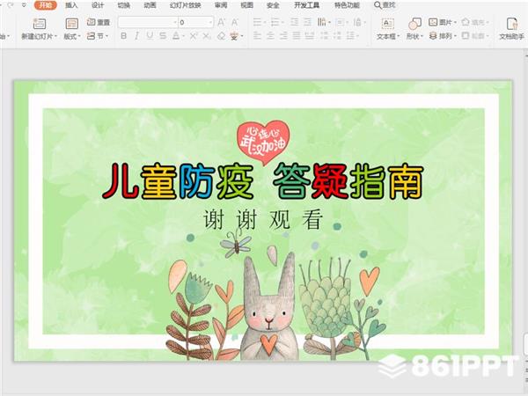This screenshot has height=396, width=528.
Task: Select the subtitle text 谢谢观看
Action: [263, 219]
